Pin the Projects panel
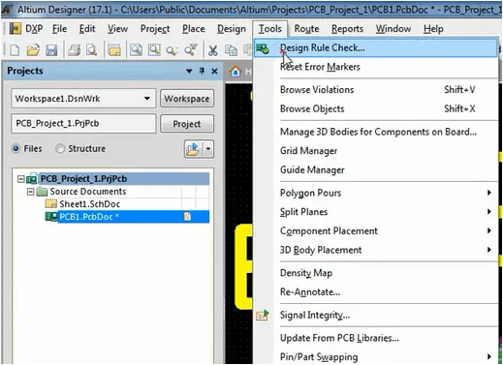This screenshot has width=503, height=365. [202, 71]
